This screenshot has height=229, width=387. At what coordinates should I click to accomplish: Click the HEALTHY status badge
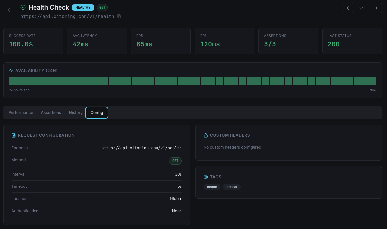click(x=83, y=7)
